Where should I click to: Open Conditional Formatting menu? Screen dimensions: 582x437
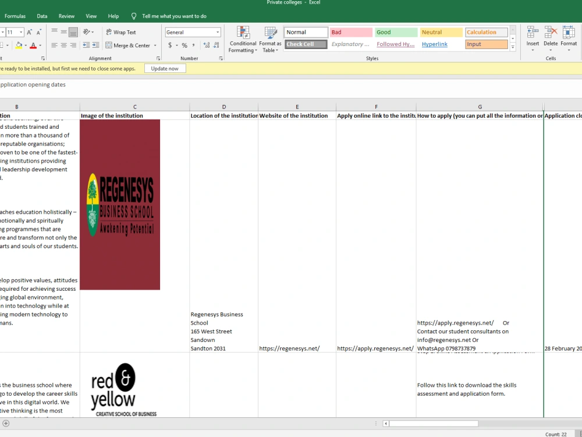[243, 40]
